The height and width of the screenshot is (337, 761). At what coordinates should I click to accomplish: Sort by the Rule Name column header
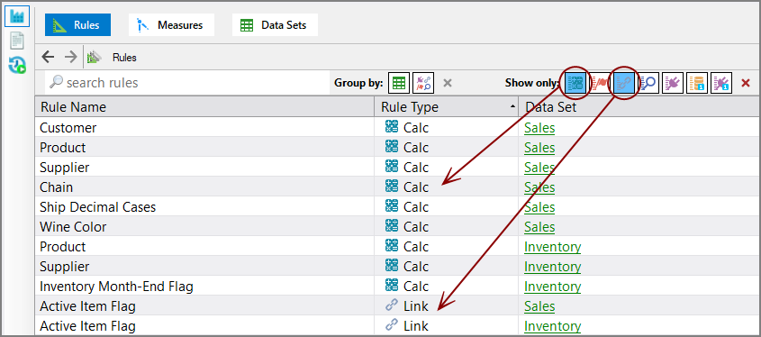tap(204, 107)
